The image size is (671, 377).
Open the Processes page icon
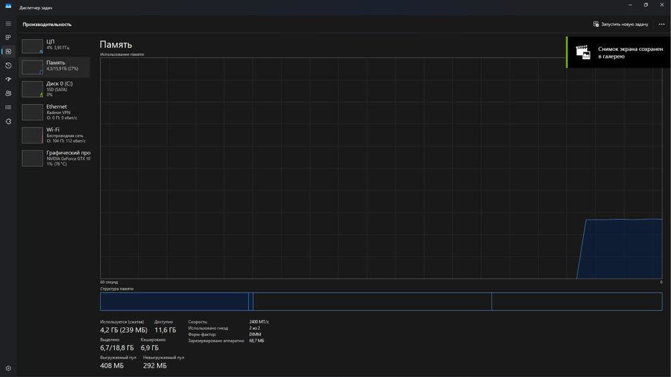(8, 38)
